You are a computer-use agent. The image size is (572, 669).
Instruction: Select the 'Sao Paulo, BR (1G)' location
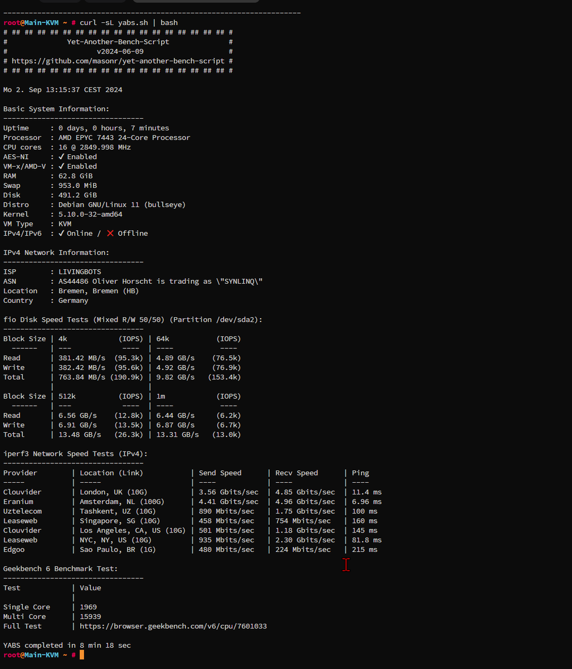click(118, 549)
